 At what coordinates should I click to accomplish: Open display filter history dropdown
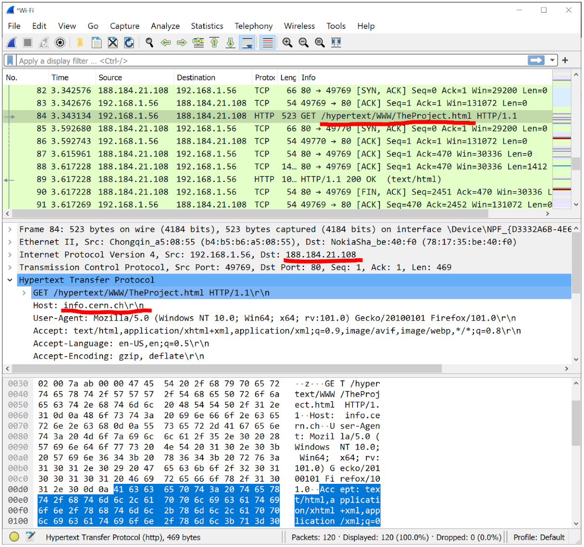[552, 61]
